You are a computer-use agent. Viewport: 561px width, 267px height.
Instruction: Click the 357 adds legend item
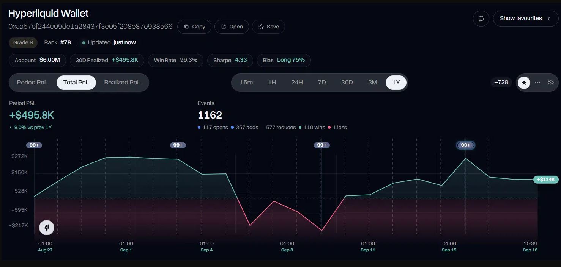pos(244,128)
